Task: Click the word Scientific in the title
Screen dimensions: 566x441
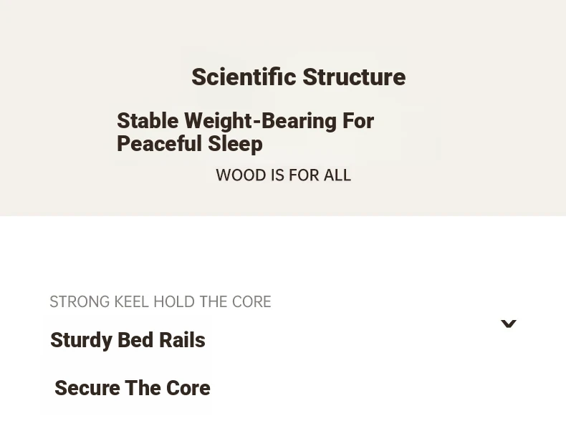Action: [x=244, y=77]
